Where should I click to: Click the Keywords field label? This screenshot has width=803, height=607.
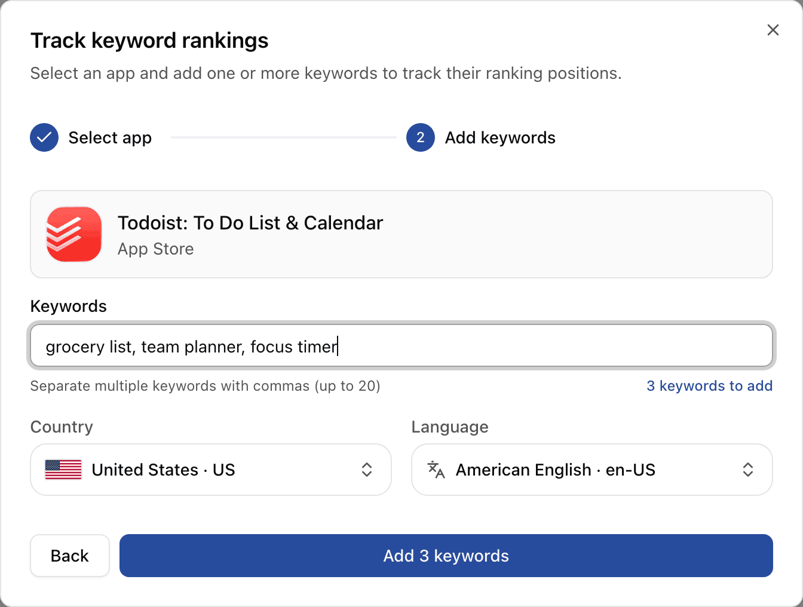point(69,306)
